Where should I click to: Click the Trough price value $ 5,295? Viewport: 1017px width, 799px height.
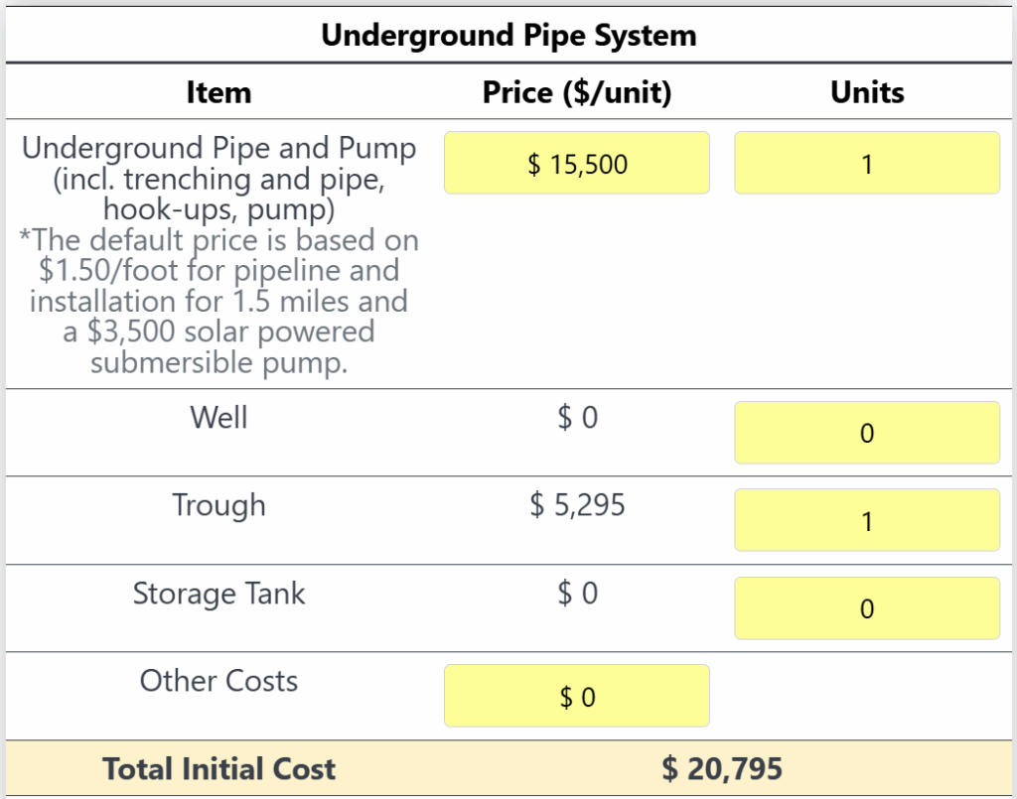coord(577,505)
